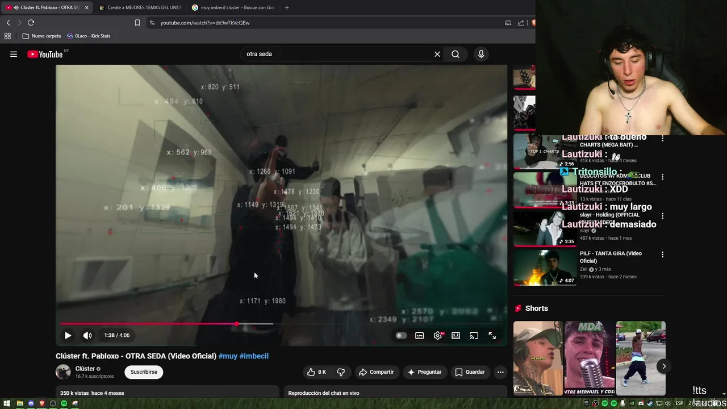
Task: Cast the video to a device
Action: (474, 336)
